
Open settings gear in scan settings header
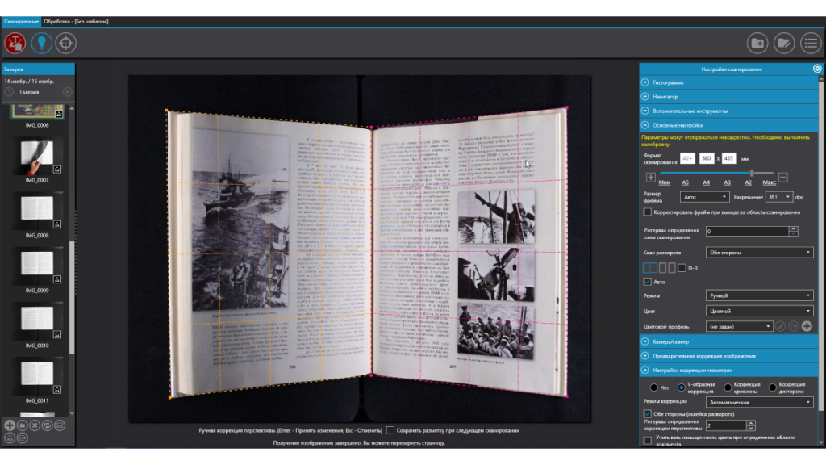tap(817, 69)
